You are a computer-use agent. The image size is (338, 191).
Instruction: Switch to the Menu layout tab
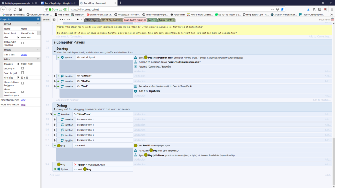(x=151, y=20)
